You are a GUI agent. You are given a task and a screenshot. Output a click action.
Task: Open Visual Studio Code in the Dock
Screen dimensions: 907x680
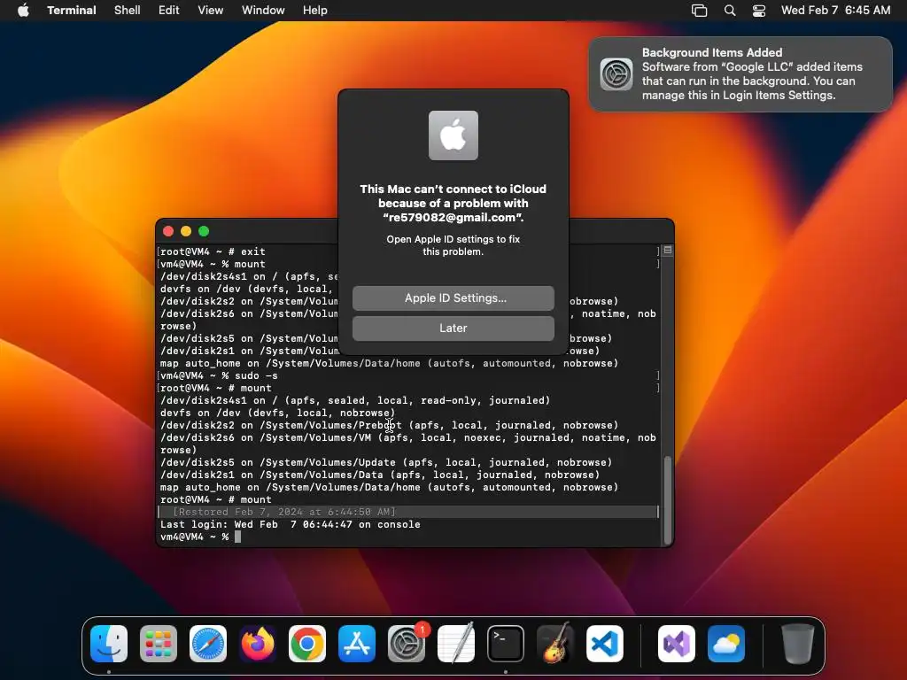[x=605, y=644]
